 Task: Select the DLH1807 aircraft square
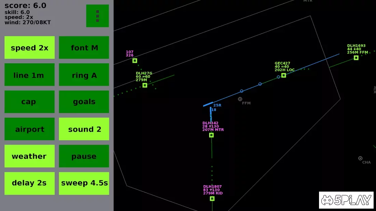click(x=212, y=198)
